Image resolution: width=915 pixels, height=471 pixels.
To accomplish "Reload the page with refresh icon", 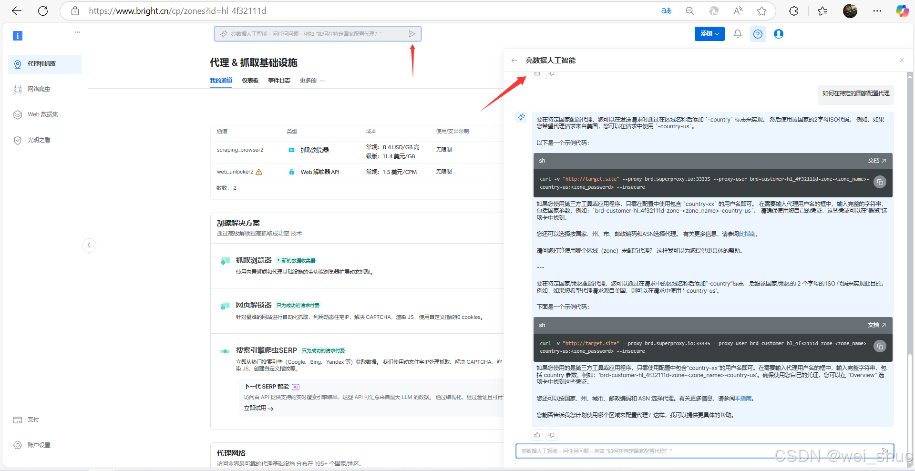I will click(x=43, y=11).
